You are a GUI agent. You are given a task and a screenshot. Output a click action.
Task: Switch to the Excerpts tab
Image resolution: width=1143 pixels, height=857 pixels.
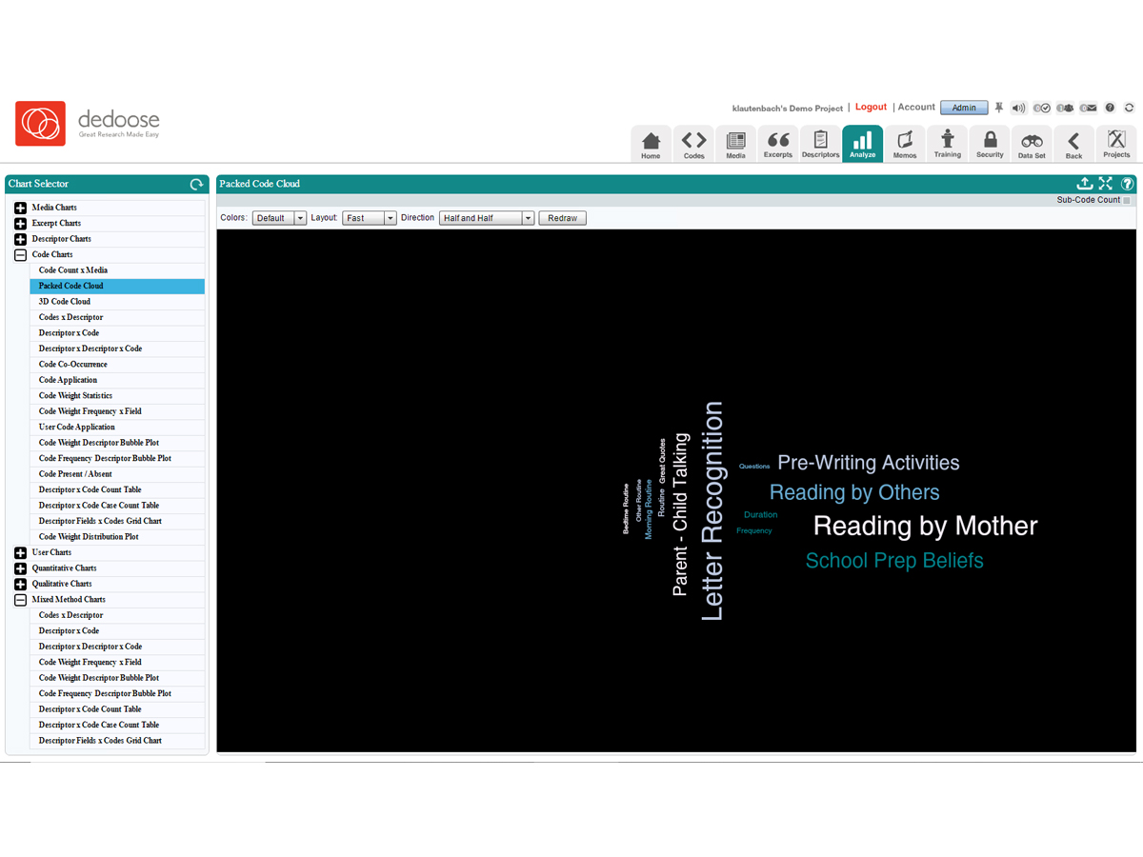tap(778, 143)
